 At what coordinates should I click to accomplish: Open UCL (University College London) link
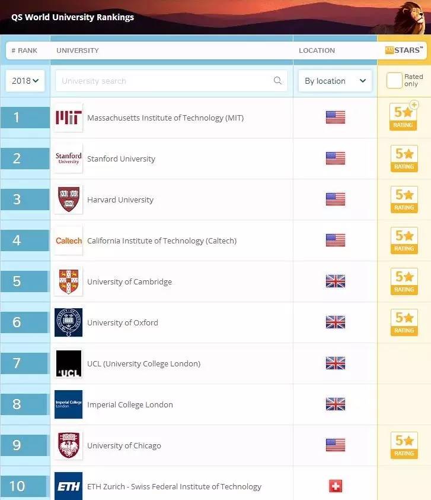tap(144, 363)
